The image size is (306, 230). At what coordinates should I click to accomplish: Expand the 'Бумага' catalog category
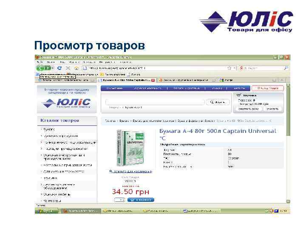[49, 129]
